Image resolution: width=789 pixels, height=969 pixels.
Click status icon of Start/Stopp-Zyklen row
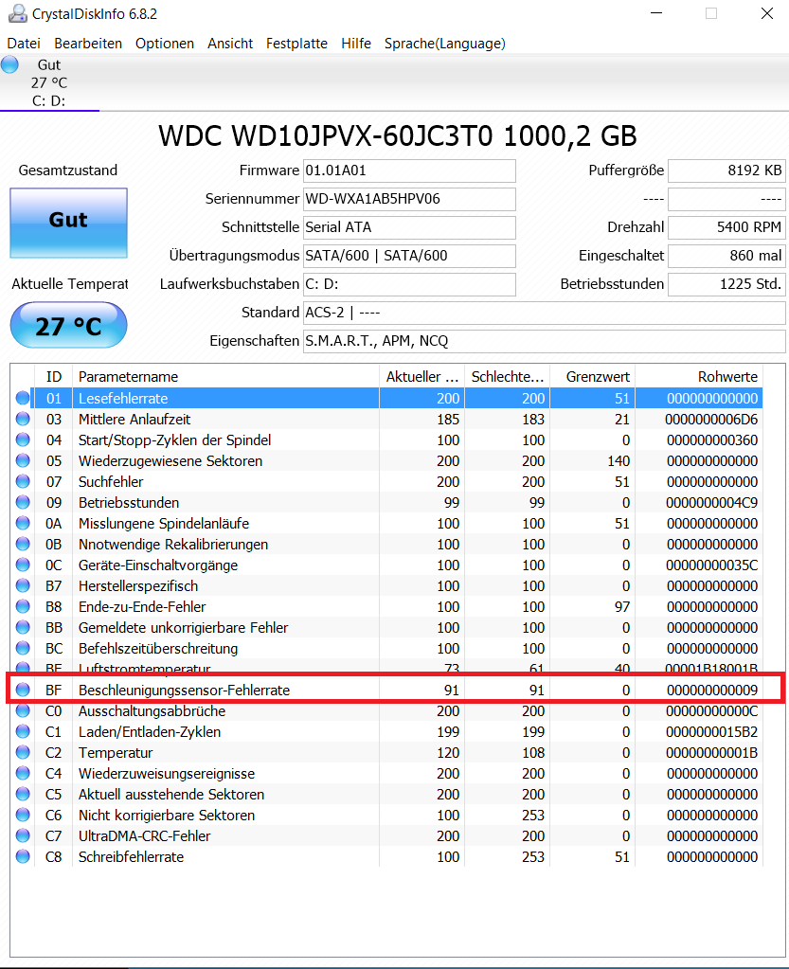pos(23,440)
